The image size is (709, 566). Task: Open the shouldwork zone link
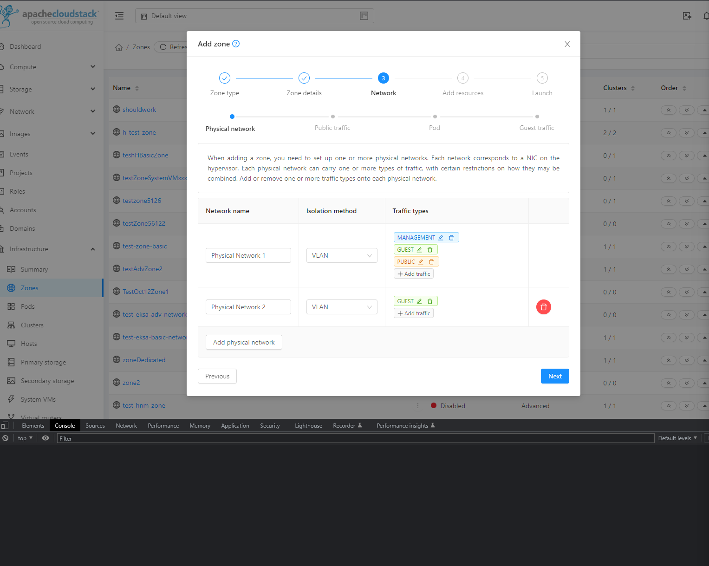click(139, 110)
